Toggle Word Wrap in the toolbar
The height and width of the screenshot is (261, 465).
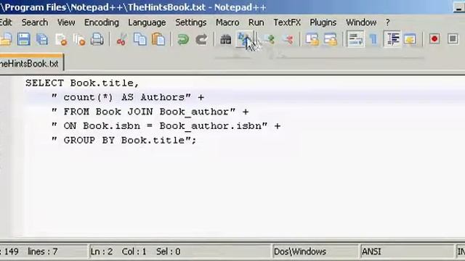coord(355,39)
